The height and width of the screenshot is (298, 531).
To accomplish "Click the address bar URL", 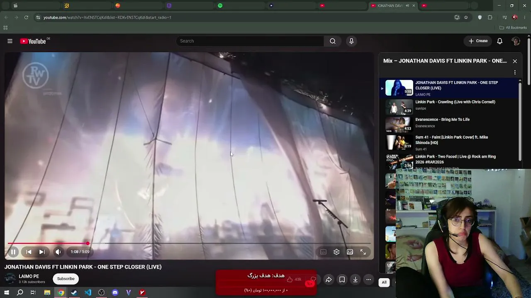I will pos(107,17).
